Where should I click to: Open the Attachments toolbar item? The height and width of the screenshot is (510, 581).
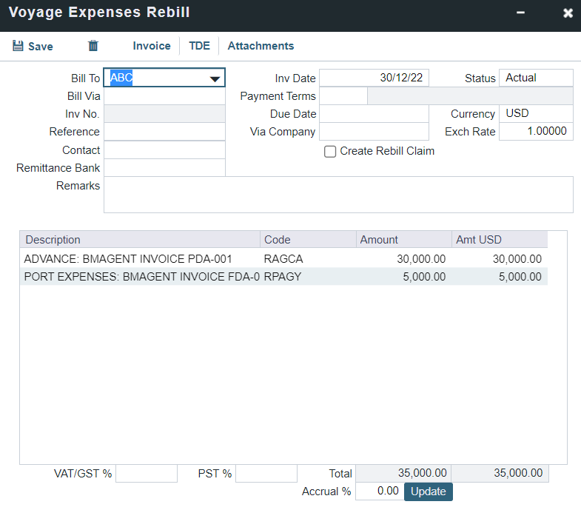point(261,46)
